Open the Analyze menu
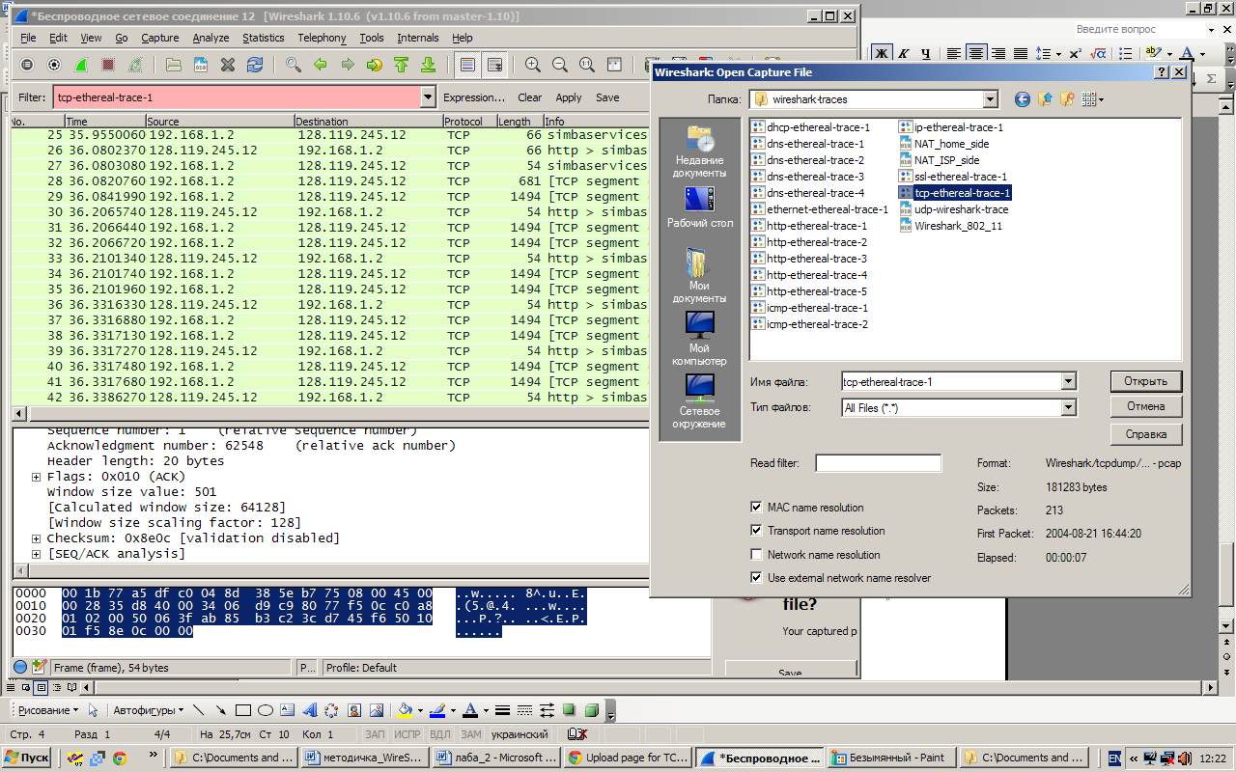The width and height of the screenshot is (1236, 772). 211,38
